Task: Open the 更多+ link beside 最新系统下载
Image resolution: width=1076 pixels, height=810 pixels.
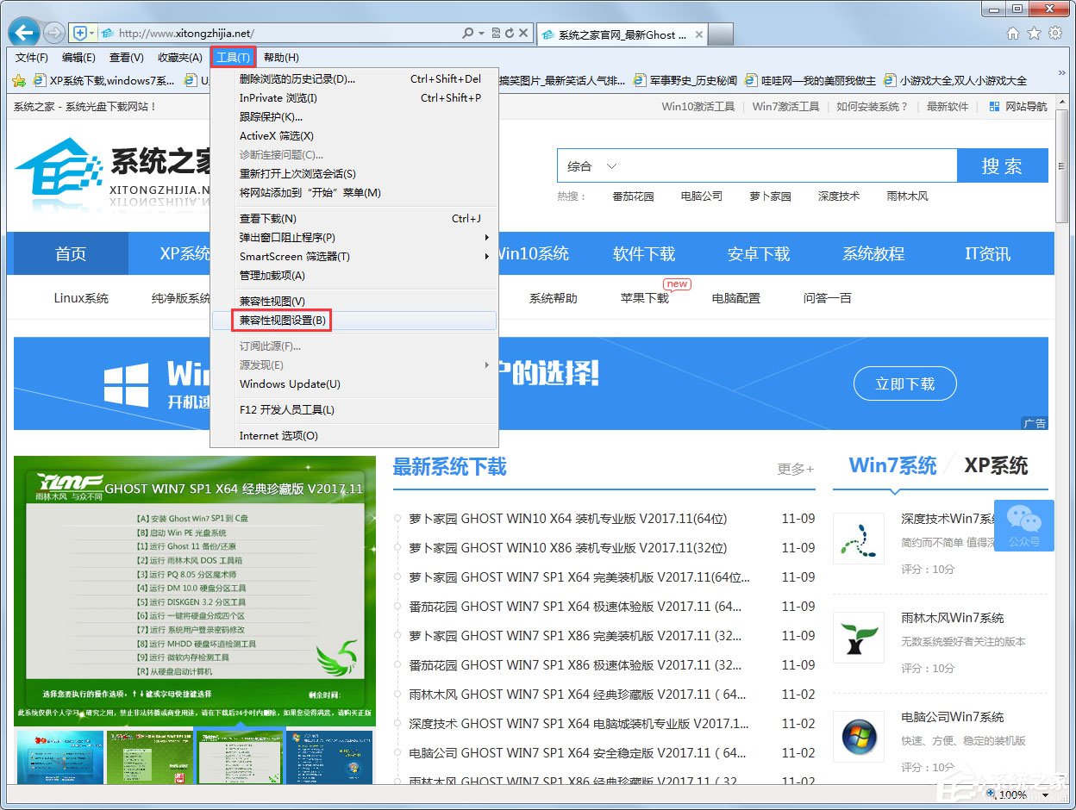Action: [x=793, y=468]
